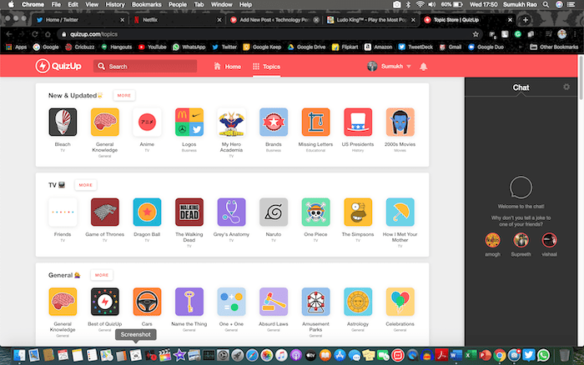
Task: Show more New & Updated topics
Action: tap(124, 95)
